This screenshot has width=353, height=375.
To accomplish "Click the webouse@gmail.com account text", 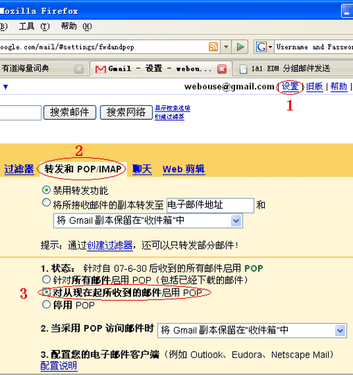I will pos(229,87).
